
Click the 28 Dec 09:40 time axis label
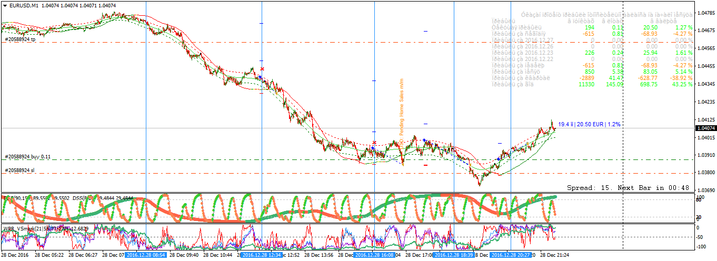tap(183, 255)
